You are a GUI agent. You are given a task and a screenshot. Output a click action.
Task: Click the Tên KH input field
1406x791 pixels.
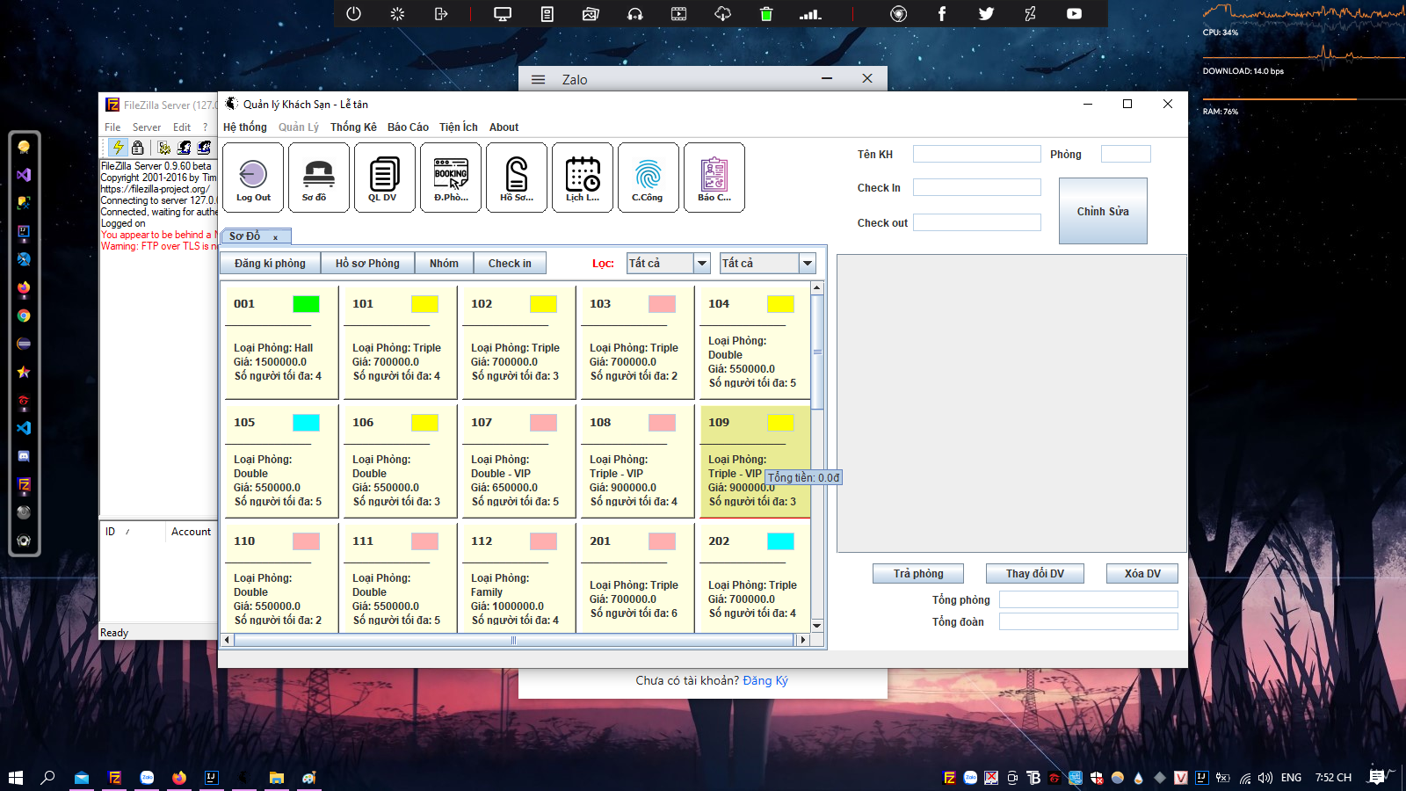[977, 154]
